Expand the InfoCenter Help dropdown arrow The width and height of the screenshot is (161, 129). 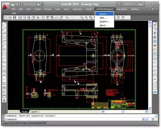click(144, 4)
